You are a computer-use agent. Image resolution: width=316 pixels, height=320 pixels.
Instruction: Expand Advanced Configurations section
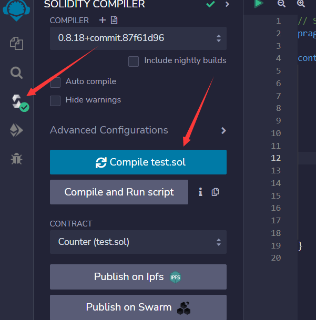coord(138,130)
